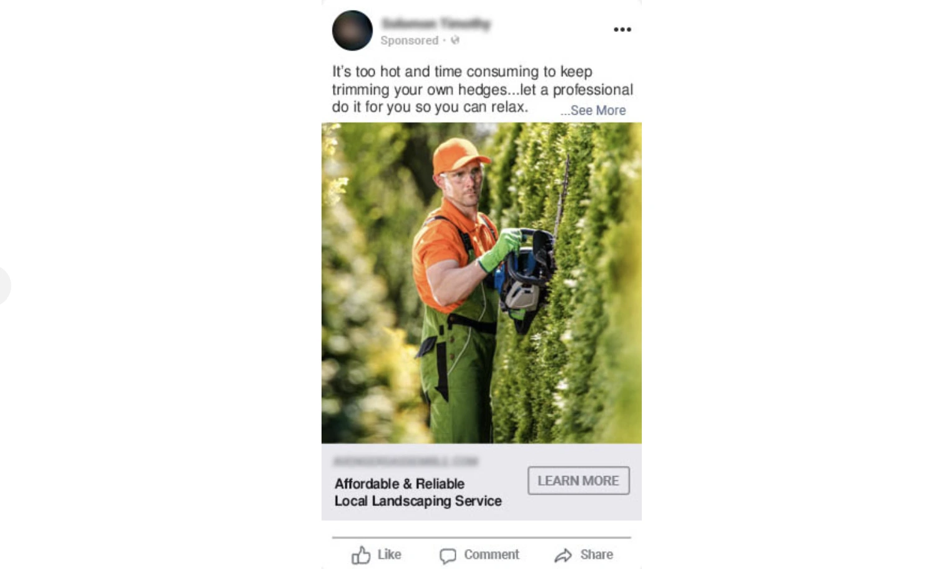The width and height of the screenshot is (949, 569).
Task: Click the curved arrow Share icon
Action: [563, 555]
